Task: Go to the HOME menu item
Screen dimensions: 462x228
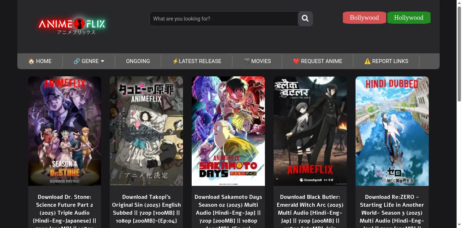Action: tap(40, 61)
